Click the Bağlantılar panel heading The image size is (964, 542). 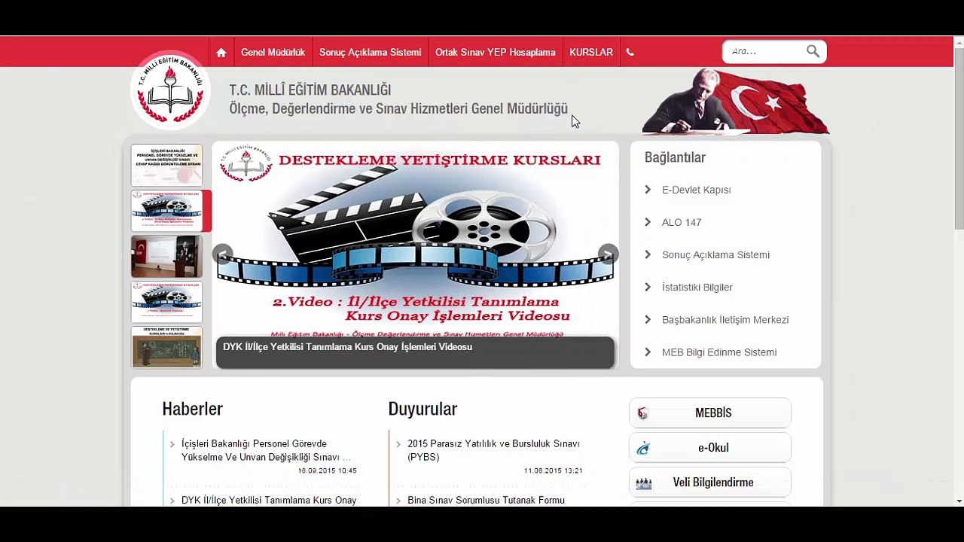tap(675, 157)
